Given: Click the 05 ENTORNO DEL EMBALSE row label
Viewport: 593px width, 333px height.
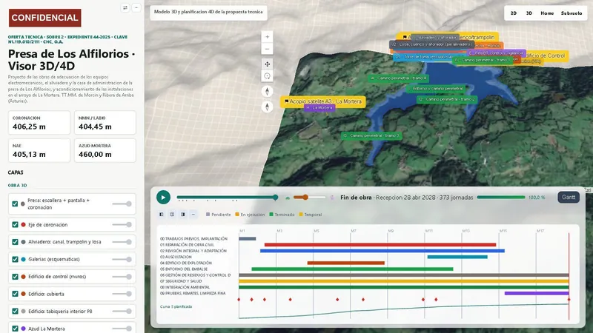Looking at the screenshot, I should 184,269.
